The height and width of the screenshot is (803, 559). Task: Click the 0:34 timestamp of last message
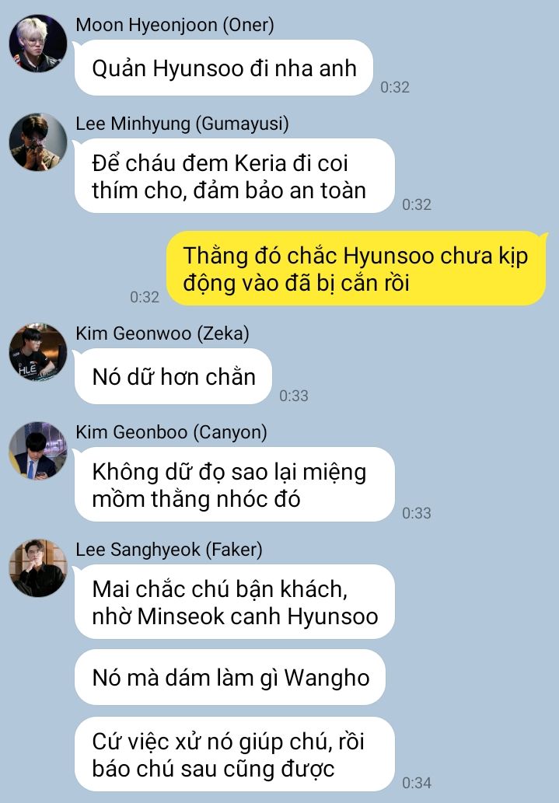(417, 783)
